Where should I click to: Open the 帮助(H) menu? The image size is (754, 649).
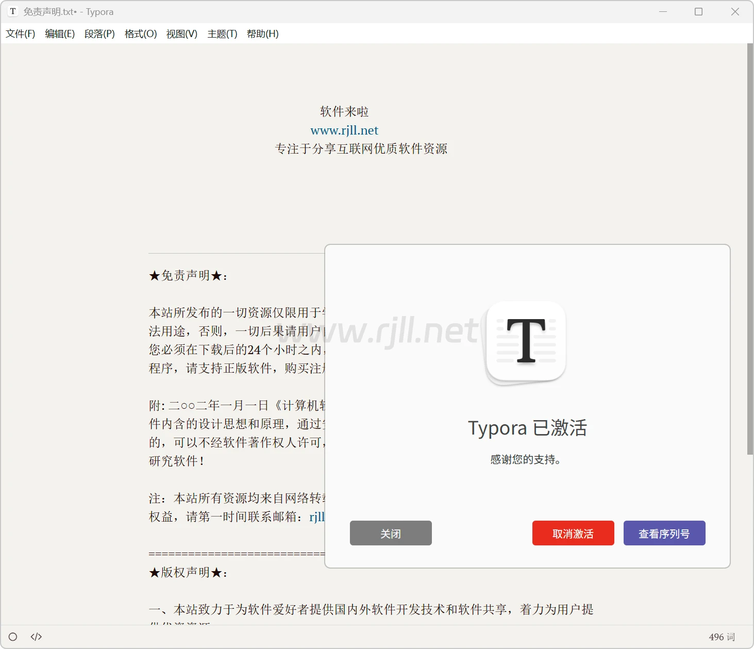tap(262, 34)
